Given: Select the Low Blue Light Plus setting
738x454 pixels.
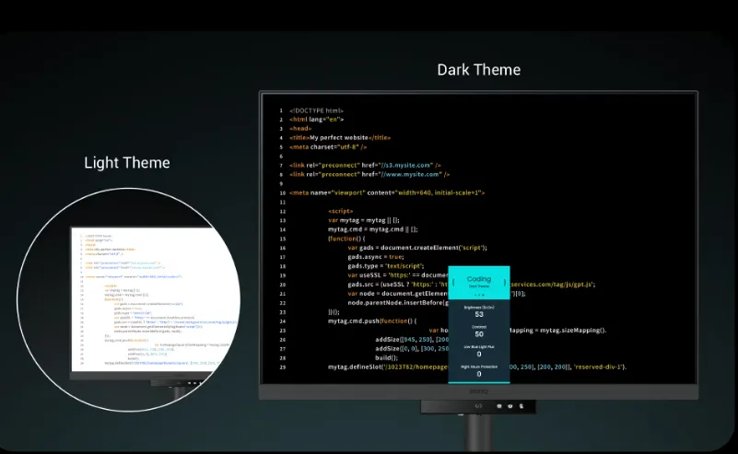Looking at the screenshot, I should tap(479, 350).
